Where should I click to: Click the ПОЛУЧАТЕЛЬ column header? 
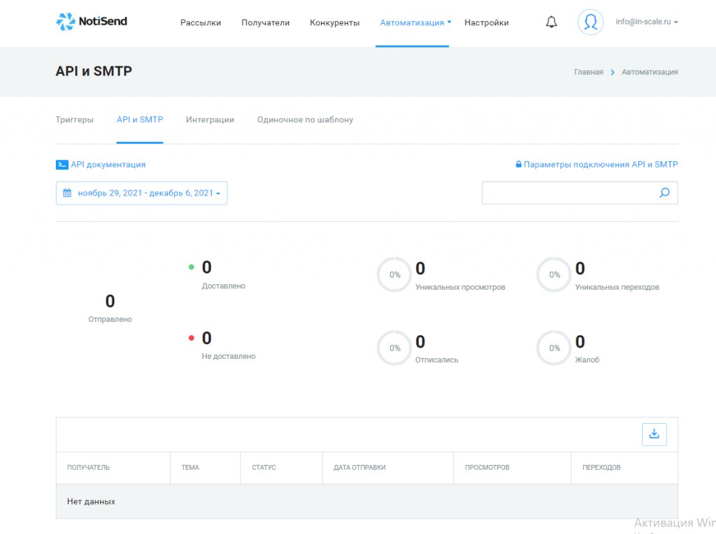(x=89, y=468)
